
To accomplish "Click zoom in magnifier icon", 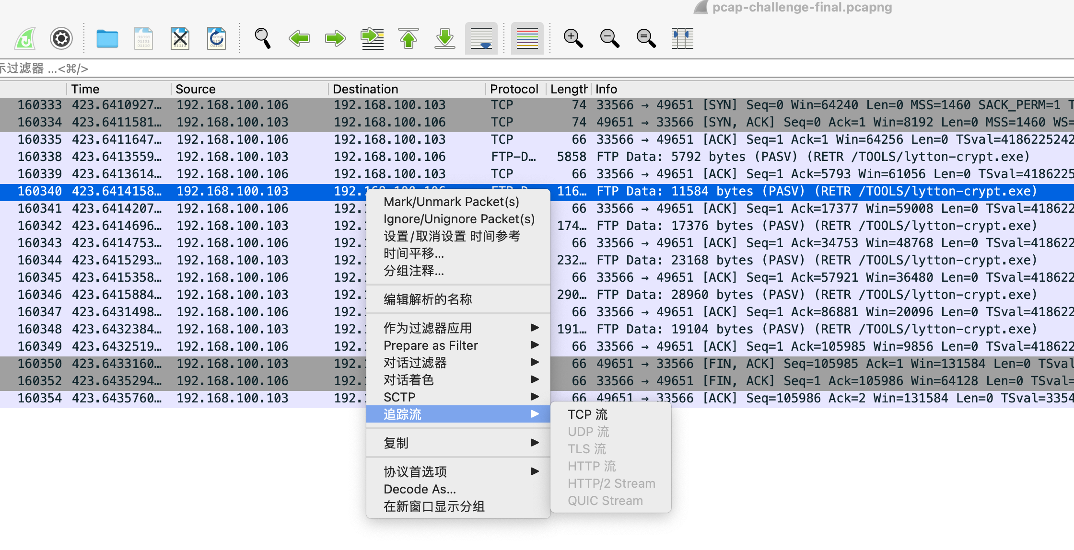I will tap(573, 38).
